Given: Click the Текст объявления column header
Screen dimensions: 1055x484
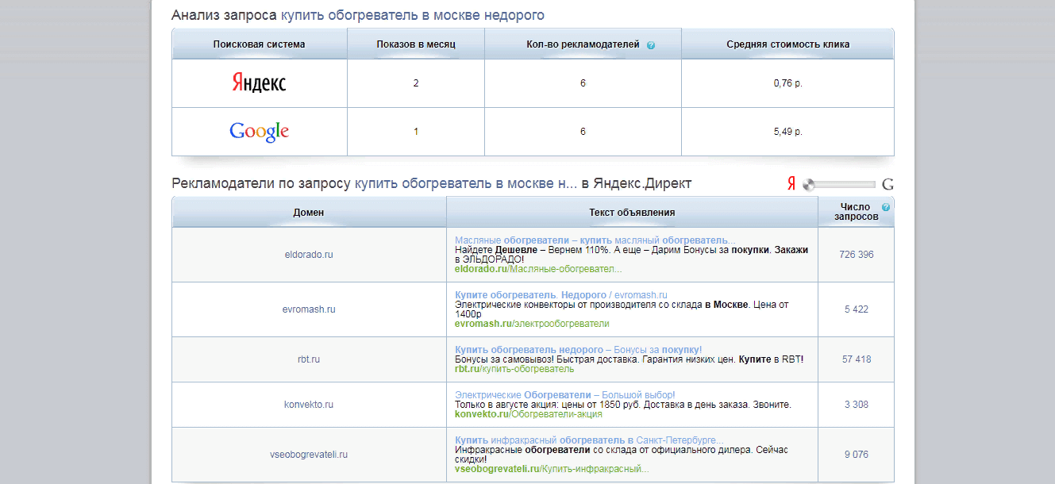Looking at the screenshot, I should pyautogui.click(x=632, y=213).
